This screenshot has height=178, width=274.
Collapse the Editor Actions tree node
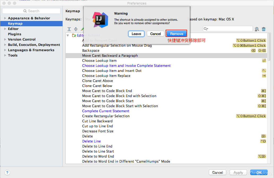coord(68,36)
